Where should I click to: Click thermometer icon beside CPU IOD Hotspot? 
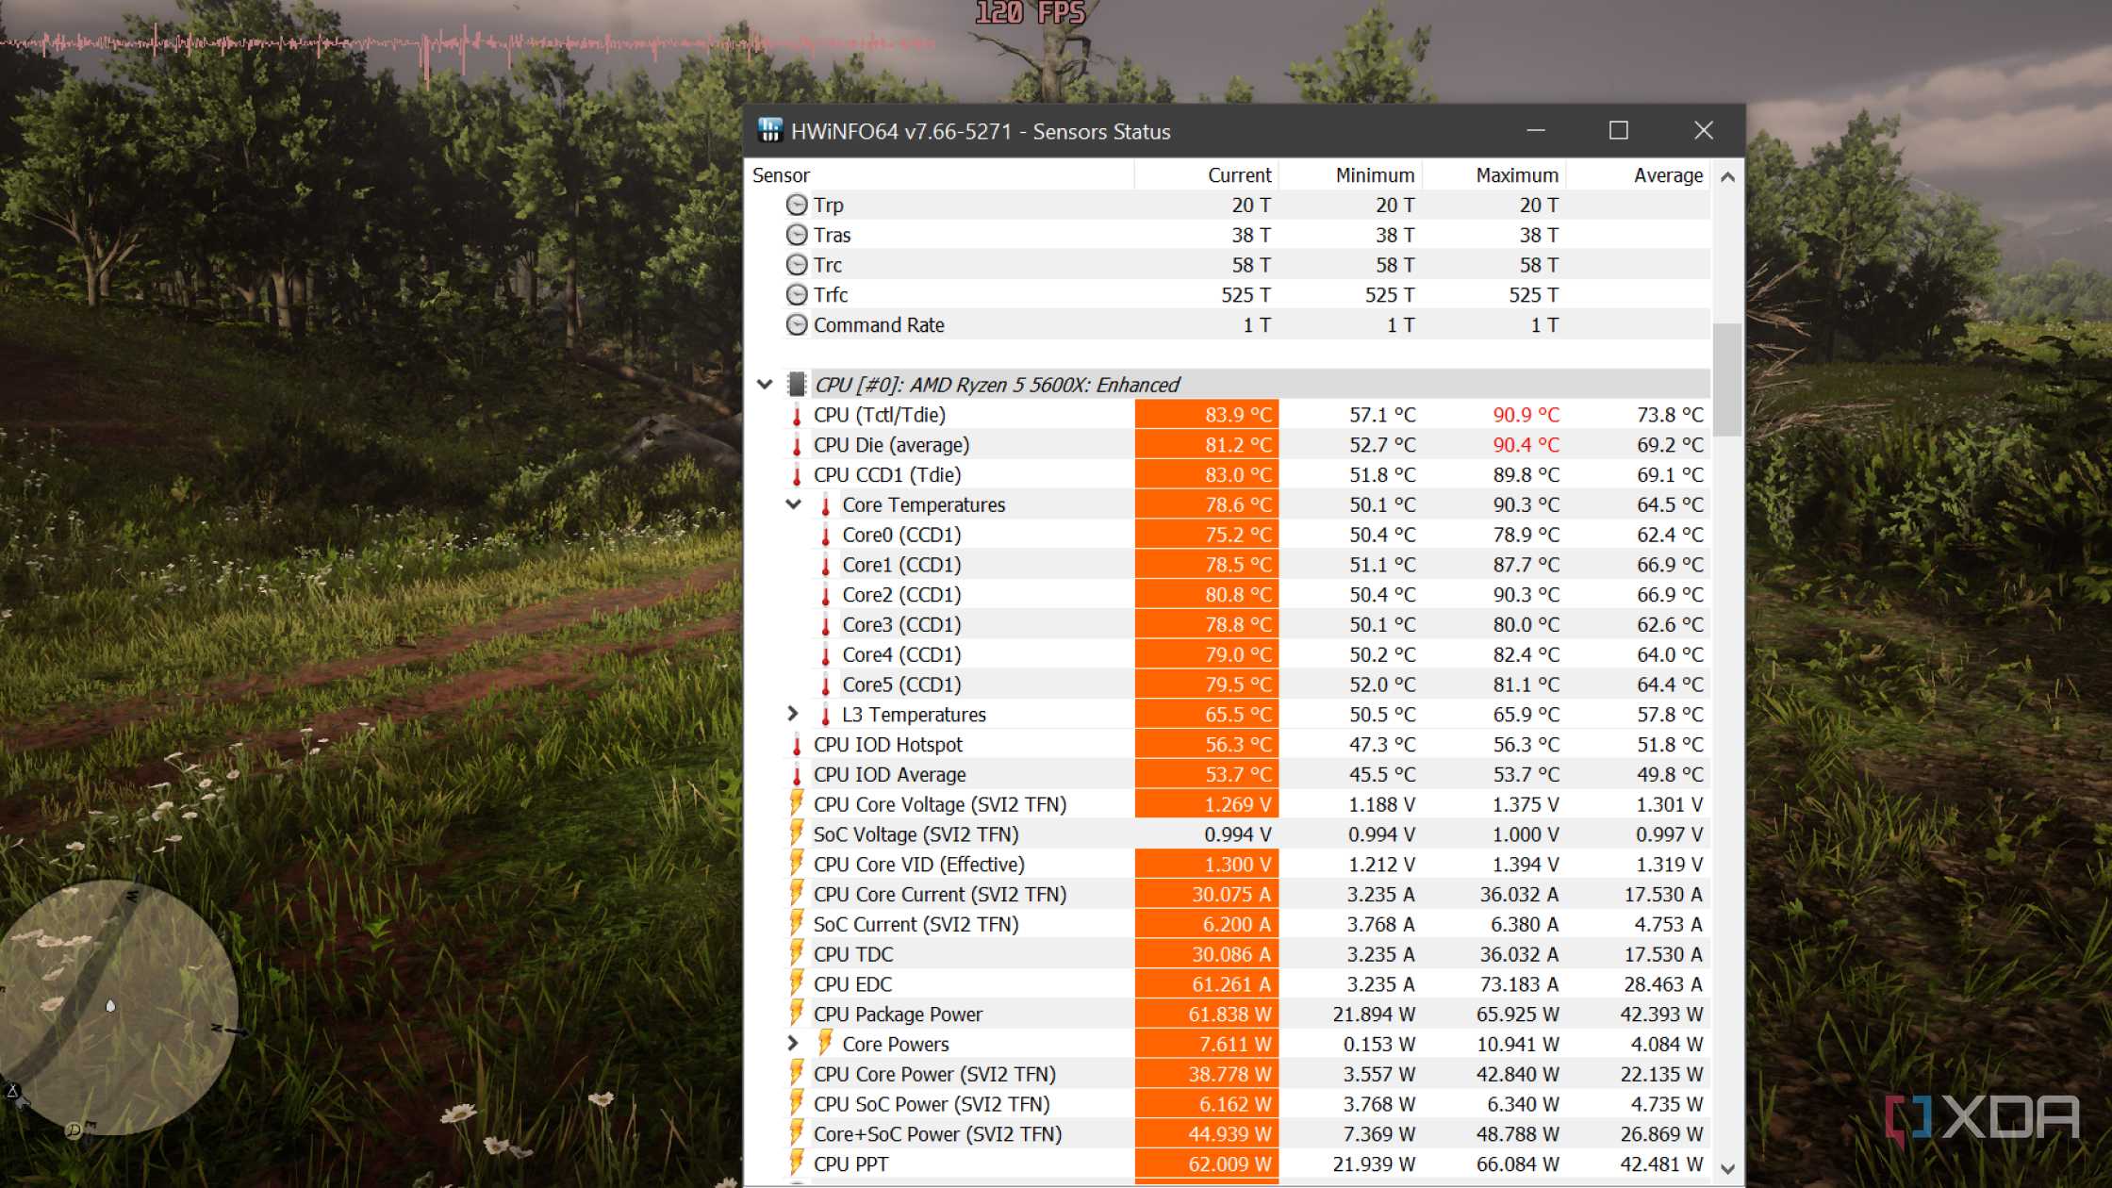[x=797, y=745]
